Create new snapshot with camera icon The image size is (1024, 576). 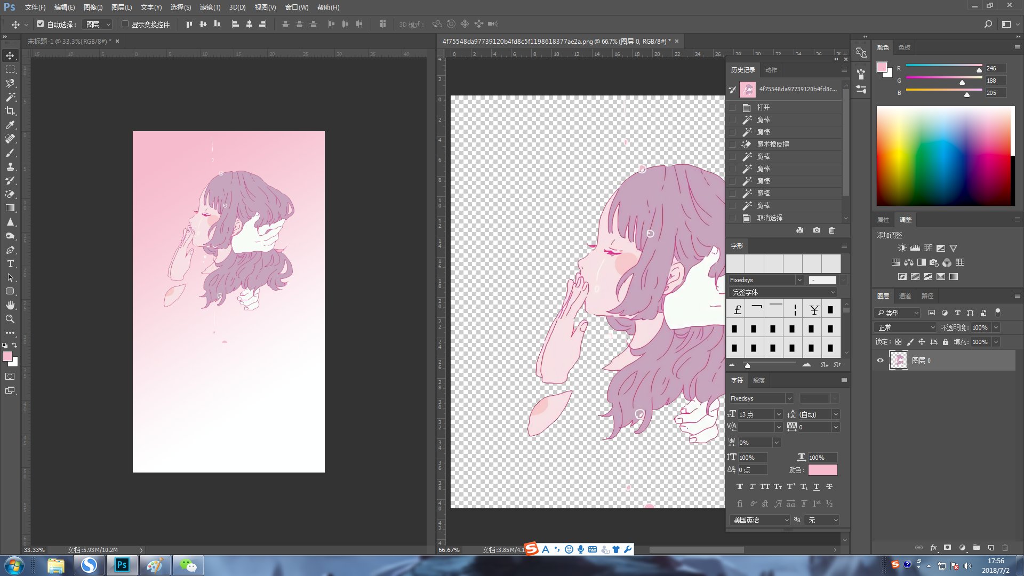click(x=817, y=230)
